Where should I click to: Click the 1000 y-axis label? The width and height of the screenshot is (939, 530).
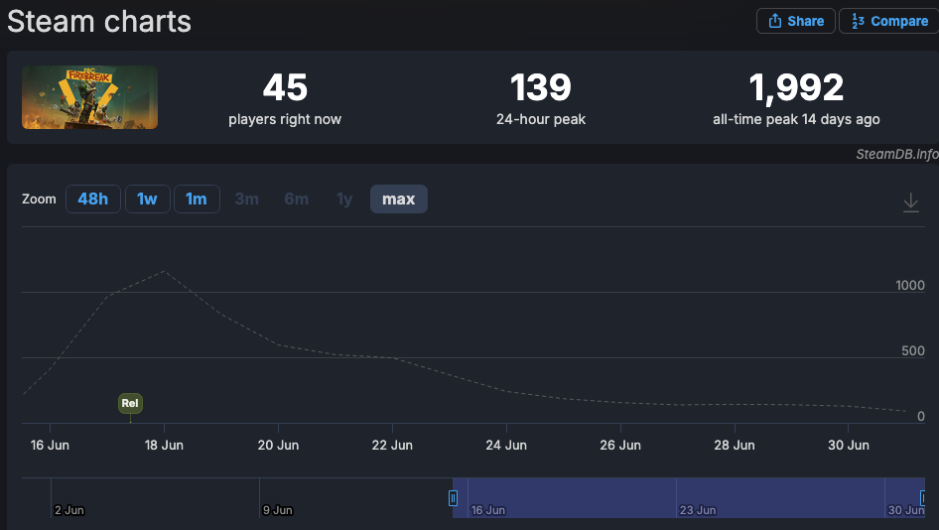(x=910, y=285)
